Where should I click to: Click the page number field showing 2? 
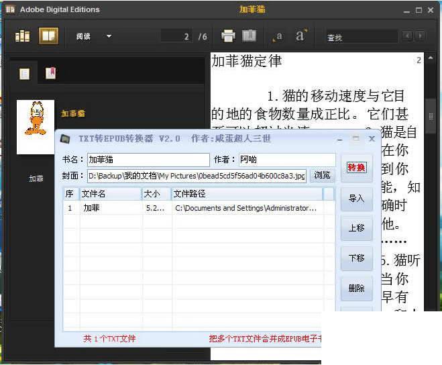(x=177, y=36)
